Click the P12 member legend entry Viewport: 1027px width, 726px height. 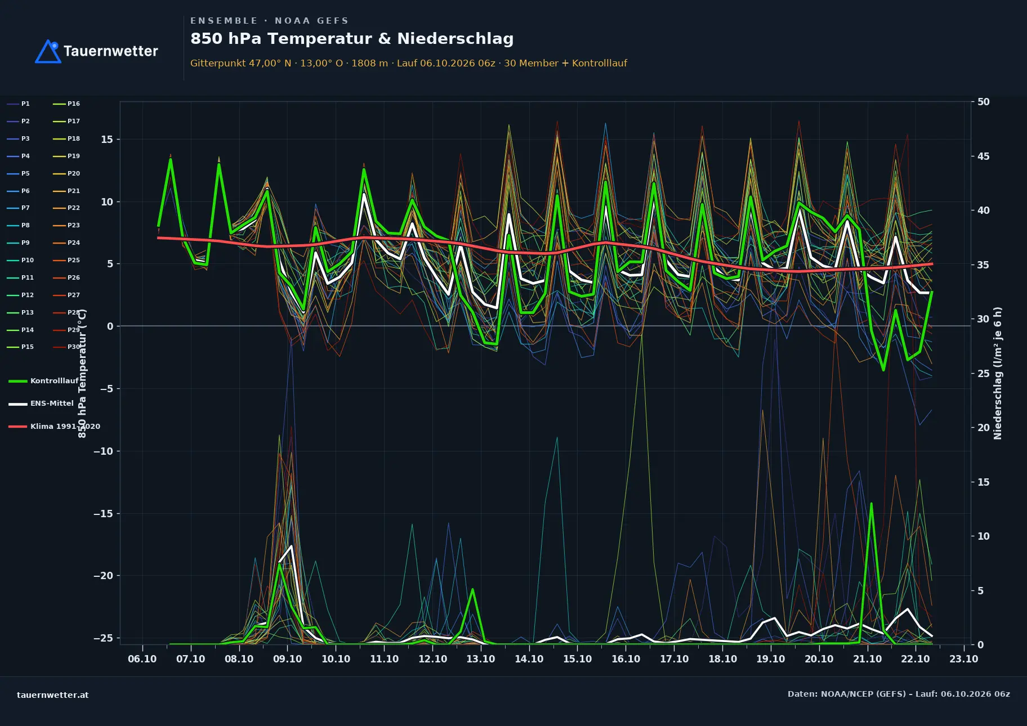click(x=20, y=295)
